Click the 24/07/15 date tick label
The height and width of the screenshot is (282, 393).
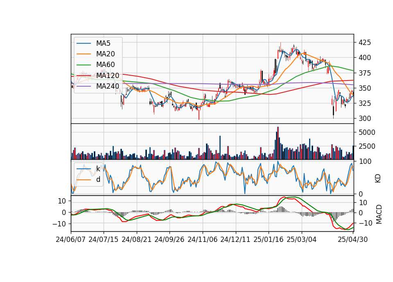(104, 239)
